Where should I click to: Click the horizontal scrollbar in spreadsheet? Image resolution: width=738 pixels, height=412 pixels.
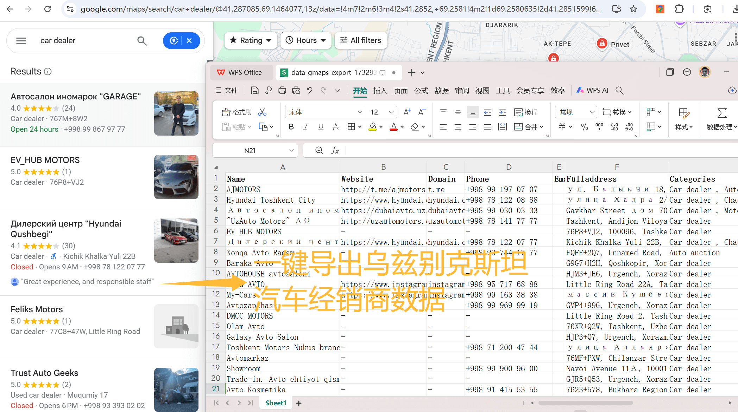pos(586,403)
